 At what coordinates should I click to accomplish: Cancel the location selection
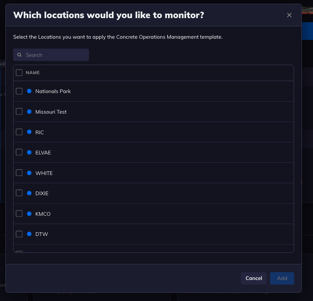[x=254, y=278]
